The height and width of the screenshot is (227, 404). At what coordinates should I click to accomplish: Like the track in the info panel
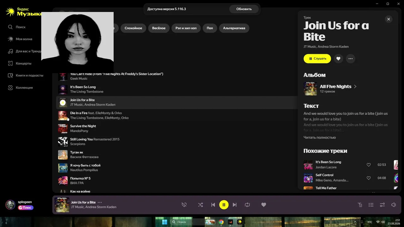(x=338, y=59)
